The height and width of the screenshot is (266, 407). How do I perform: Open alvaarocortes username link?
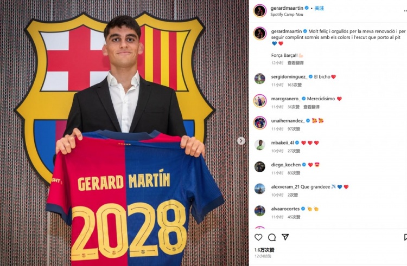(285, 209)
